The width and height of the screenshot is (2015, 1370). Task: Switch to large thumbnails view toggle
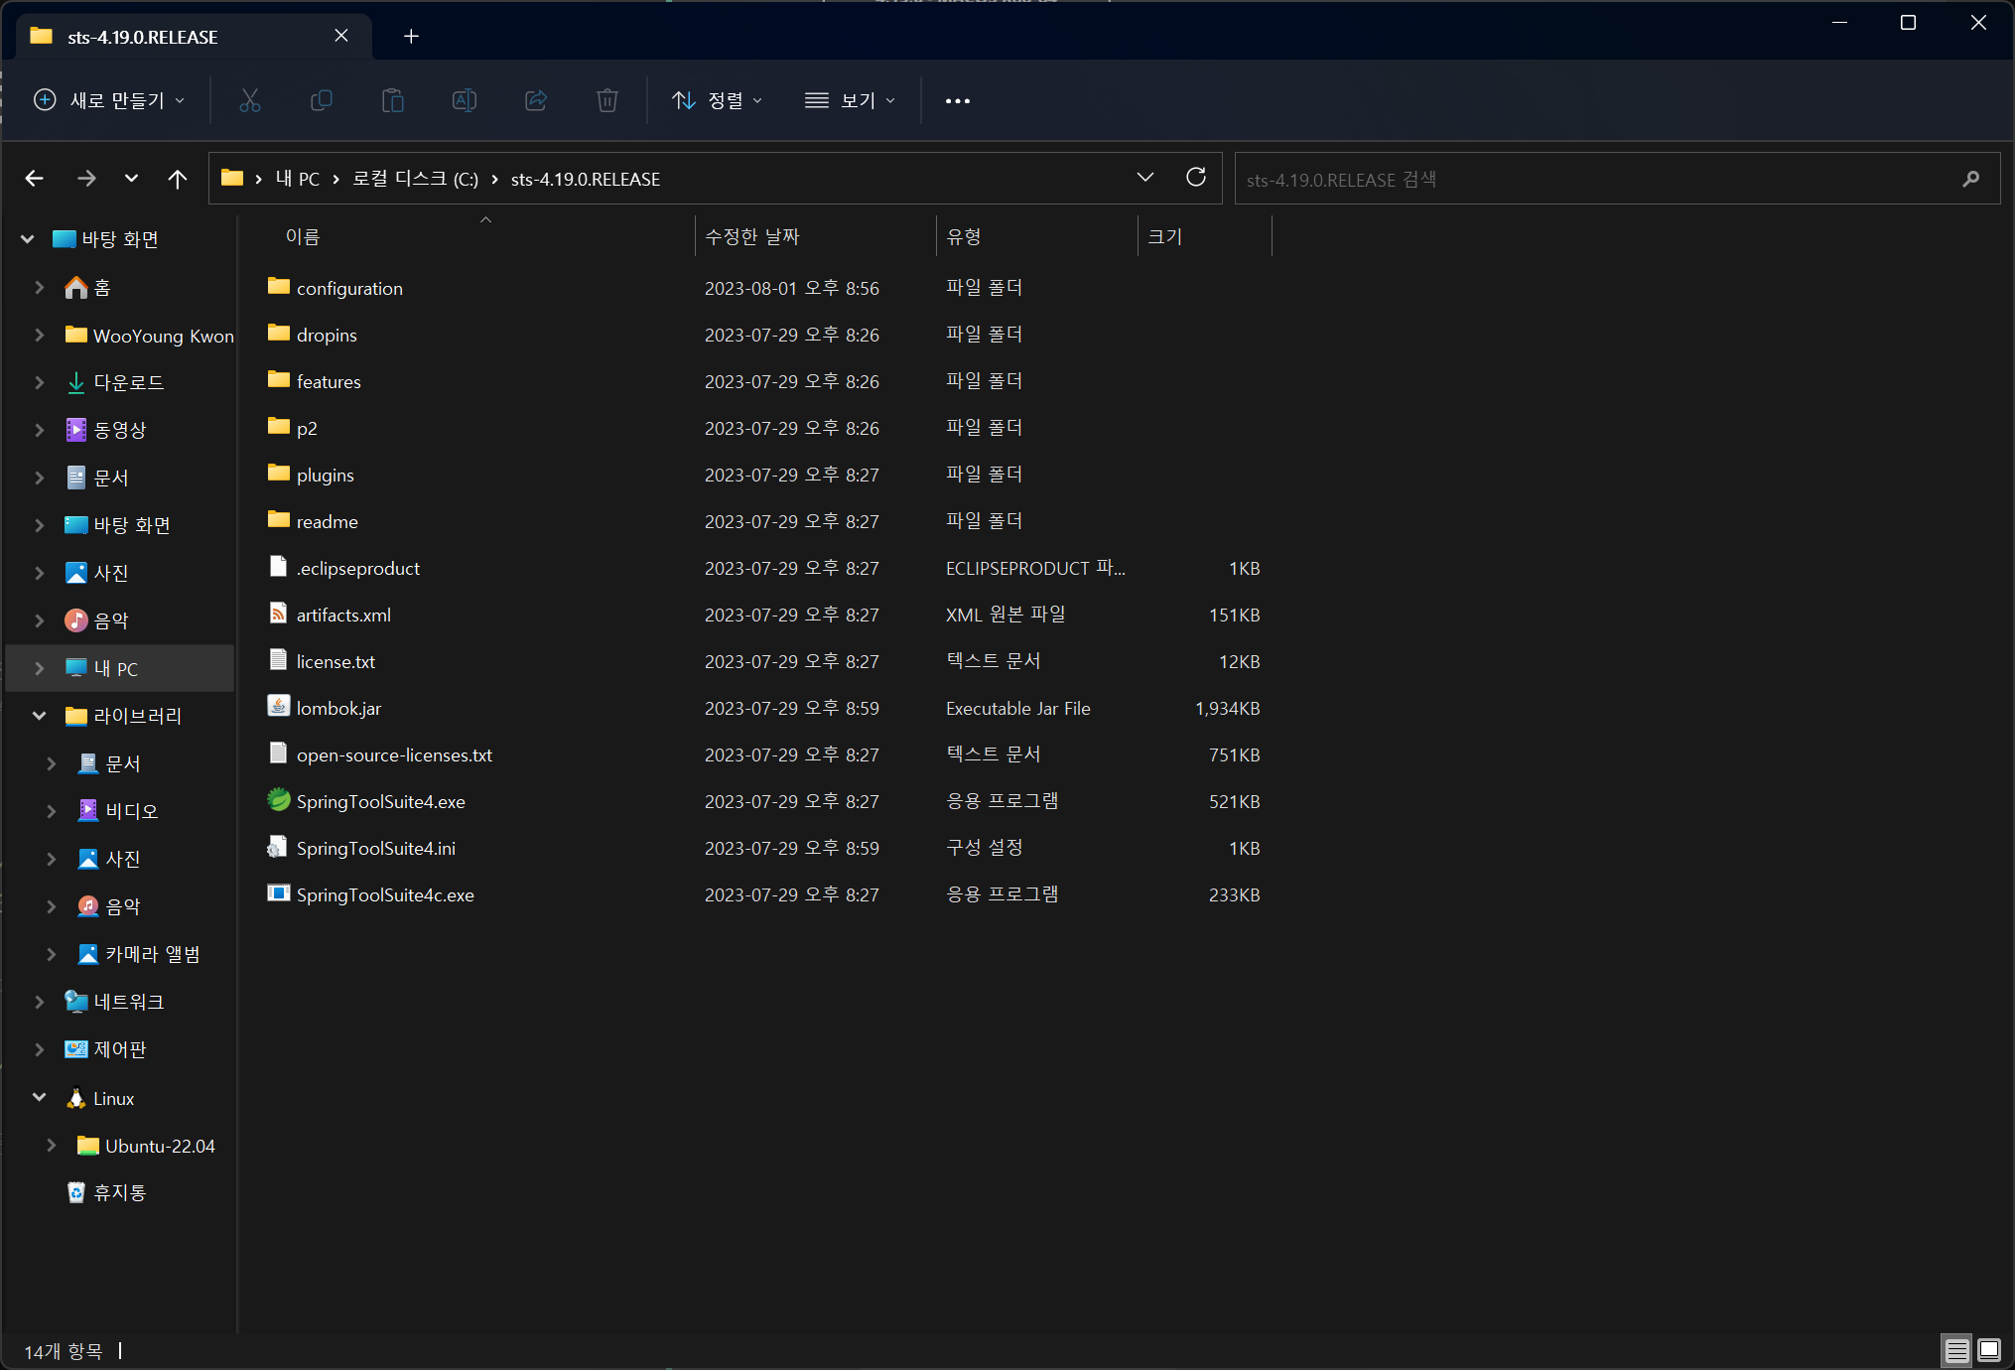coord(1989,1350)
